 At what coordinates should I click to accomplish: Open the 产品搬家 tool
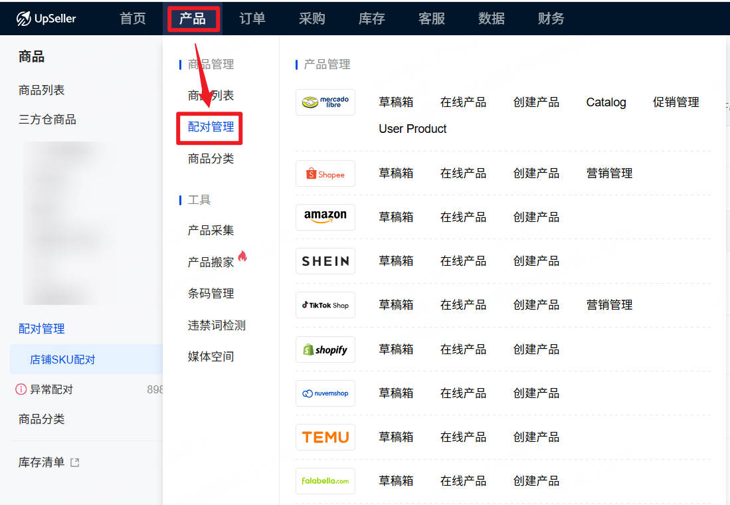coord(211,262)
